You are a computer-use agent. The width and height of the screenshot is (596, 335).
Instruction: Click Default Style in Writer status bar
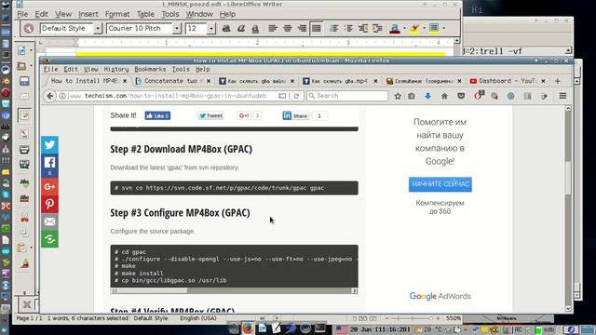tap(151, 318)
